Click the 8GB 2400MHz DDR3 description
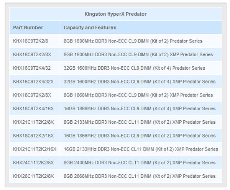This screenshot has height=190, width=230. tap(140, 163)
